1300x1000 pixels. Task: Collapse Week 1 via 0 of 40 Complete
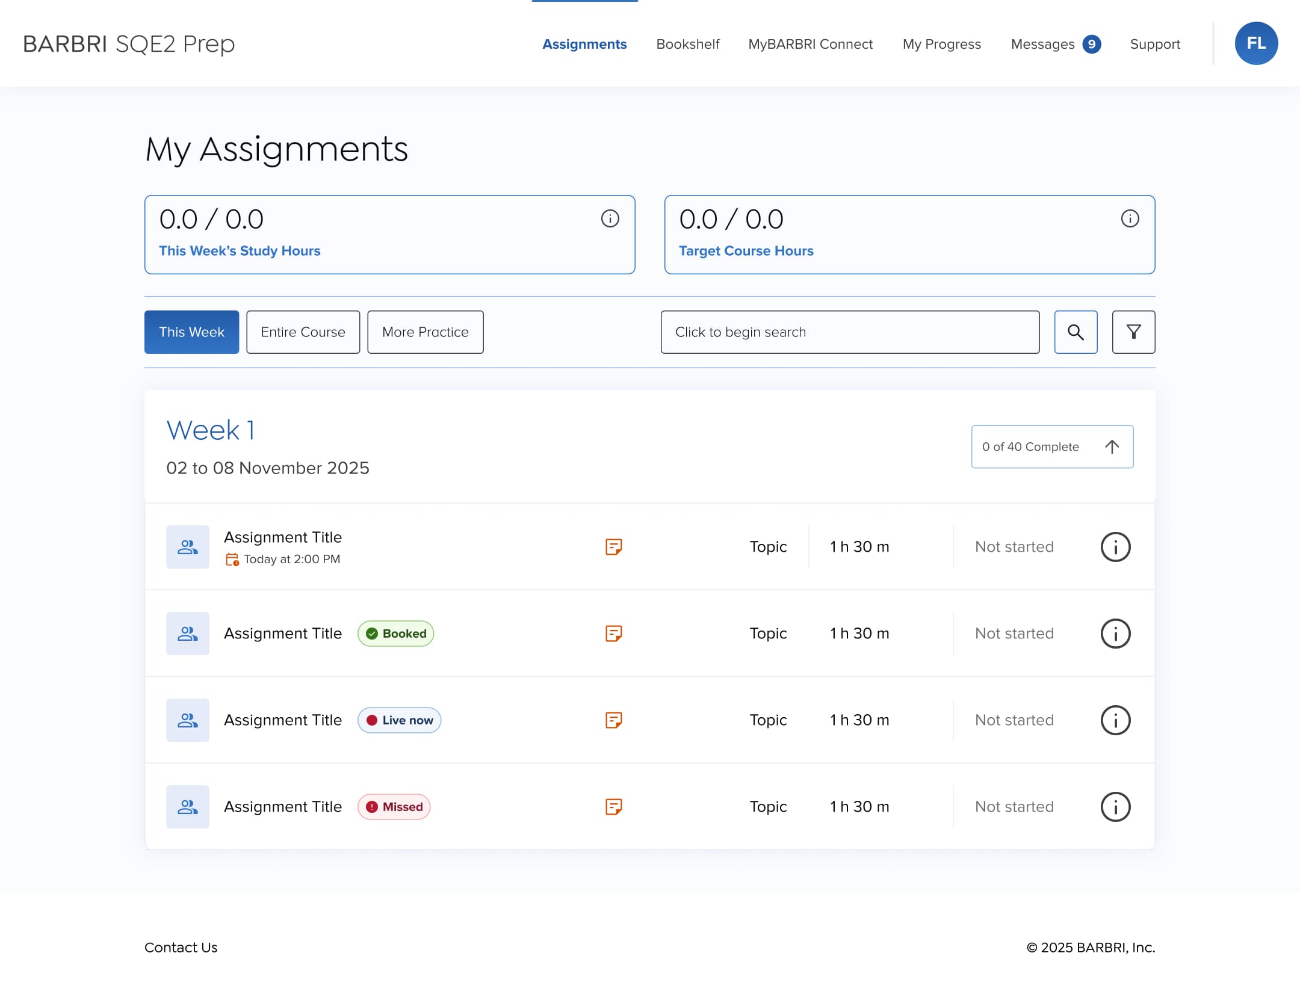(1052, 446)
